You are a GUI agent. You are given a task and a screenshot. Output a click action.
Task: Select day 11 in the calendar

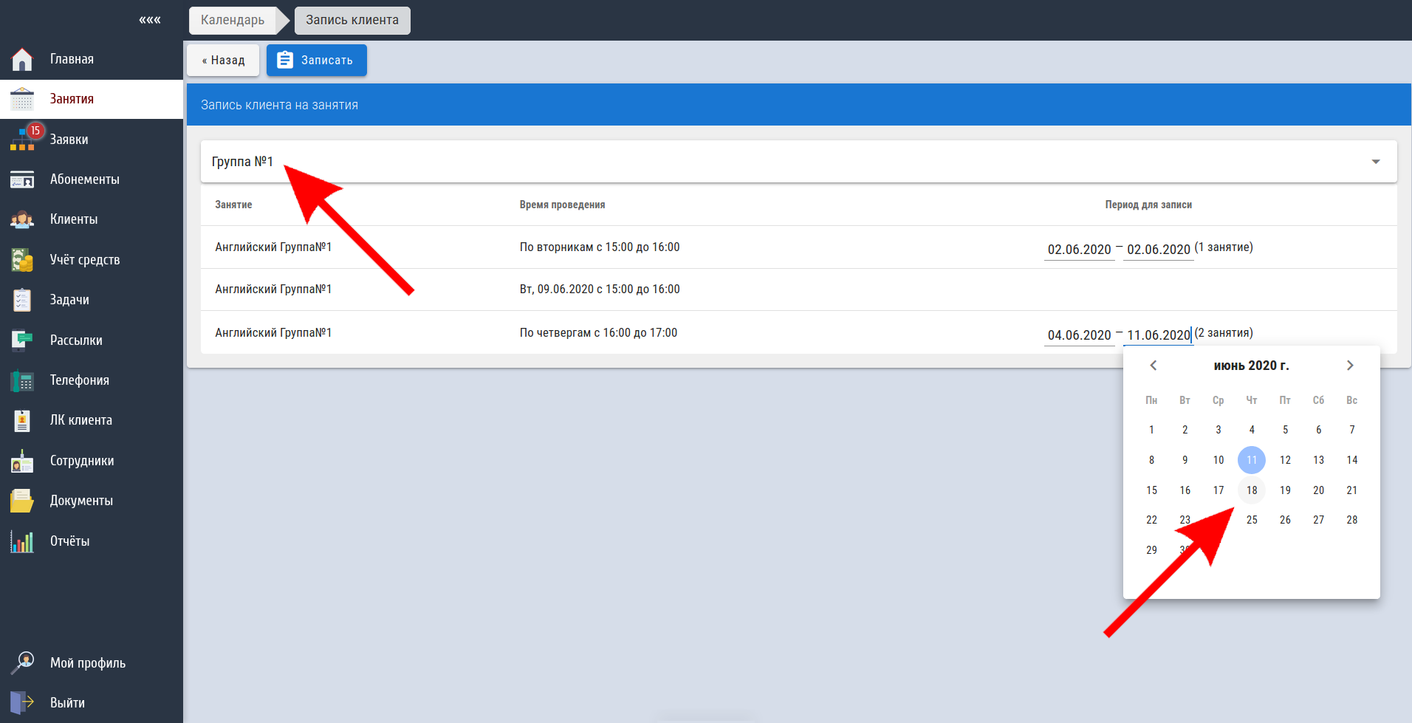[x=1252, y=460]
